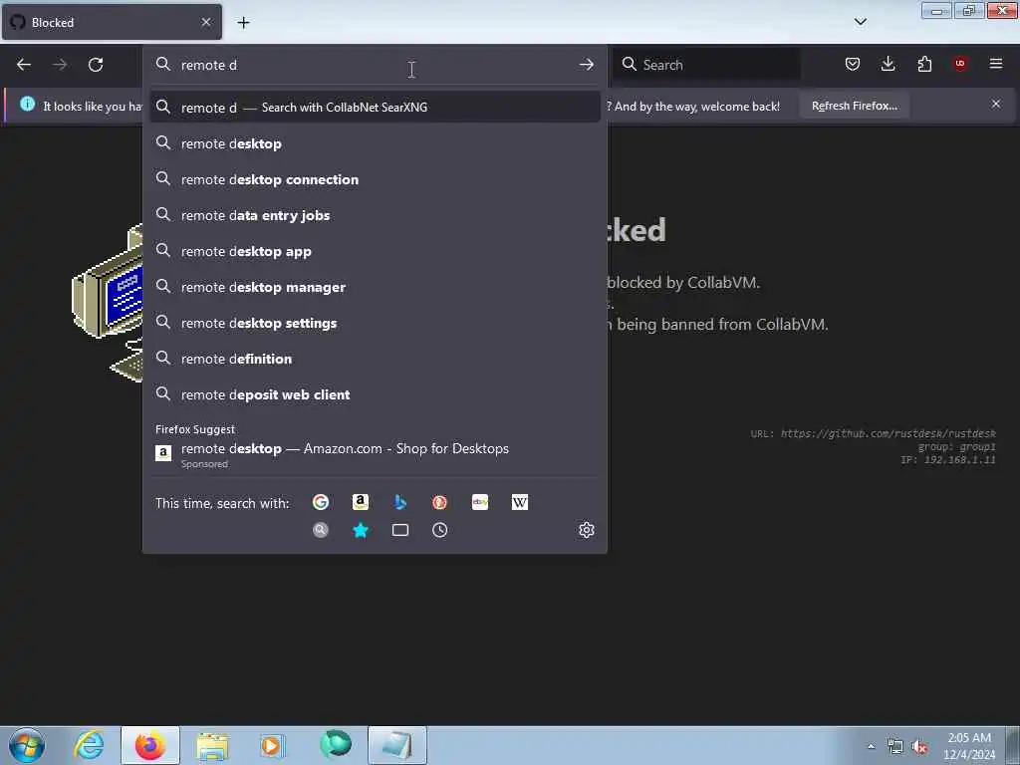Search this time with Amazon icon
Viewport: 1020px width, 765px height.
pyautogui.click(x=361, y=502)
